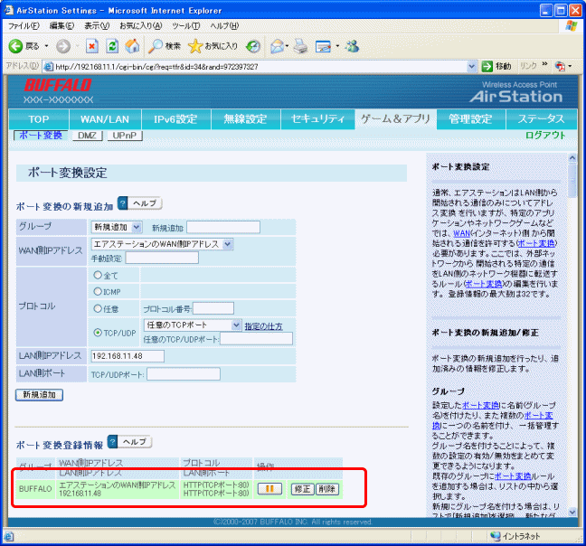Select the 任意 protocol radio button
This screenshot has width=586, height=546.
pos(98,308)
